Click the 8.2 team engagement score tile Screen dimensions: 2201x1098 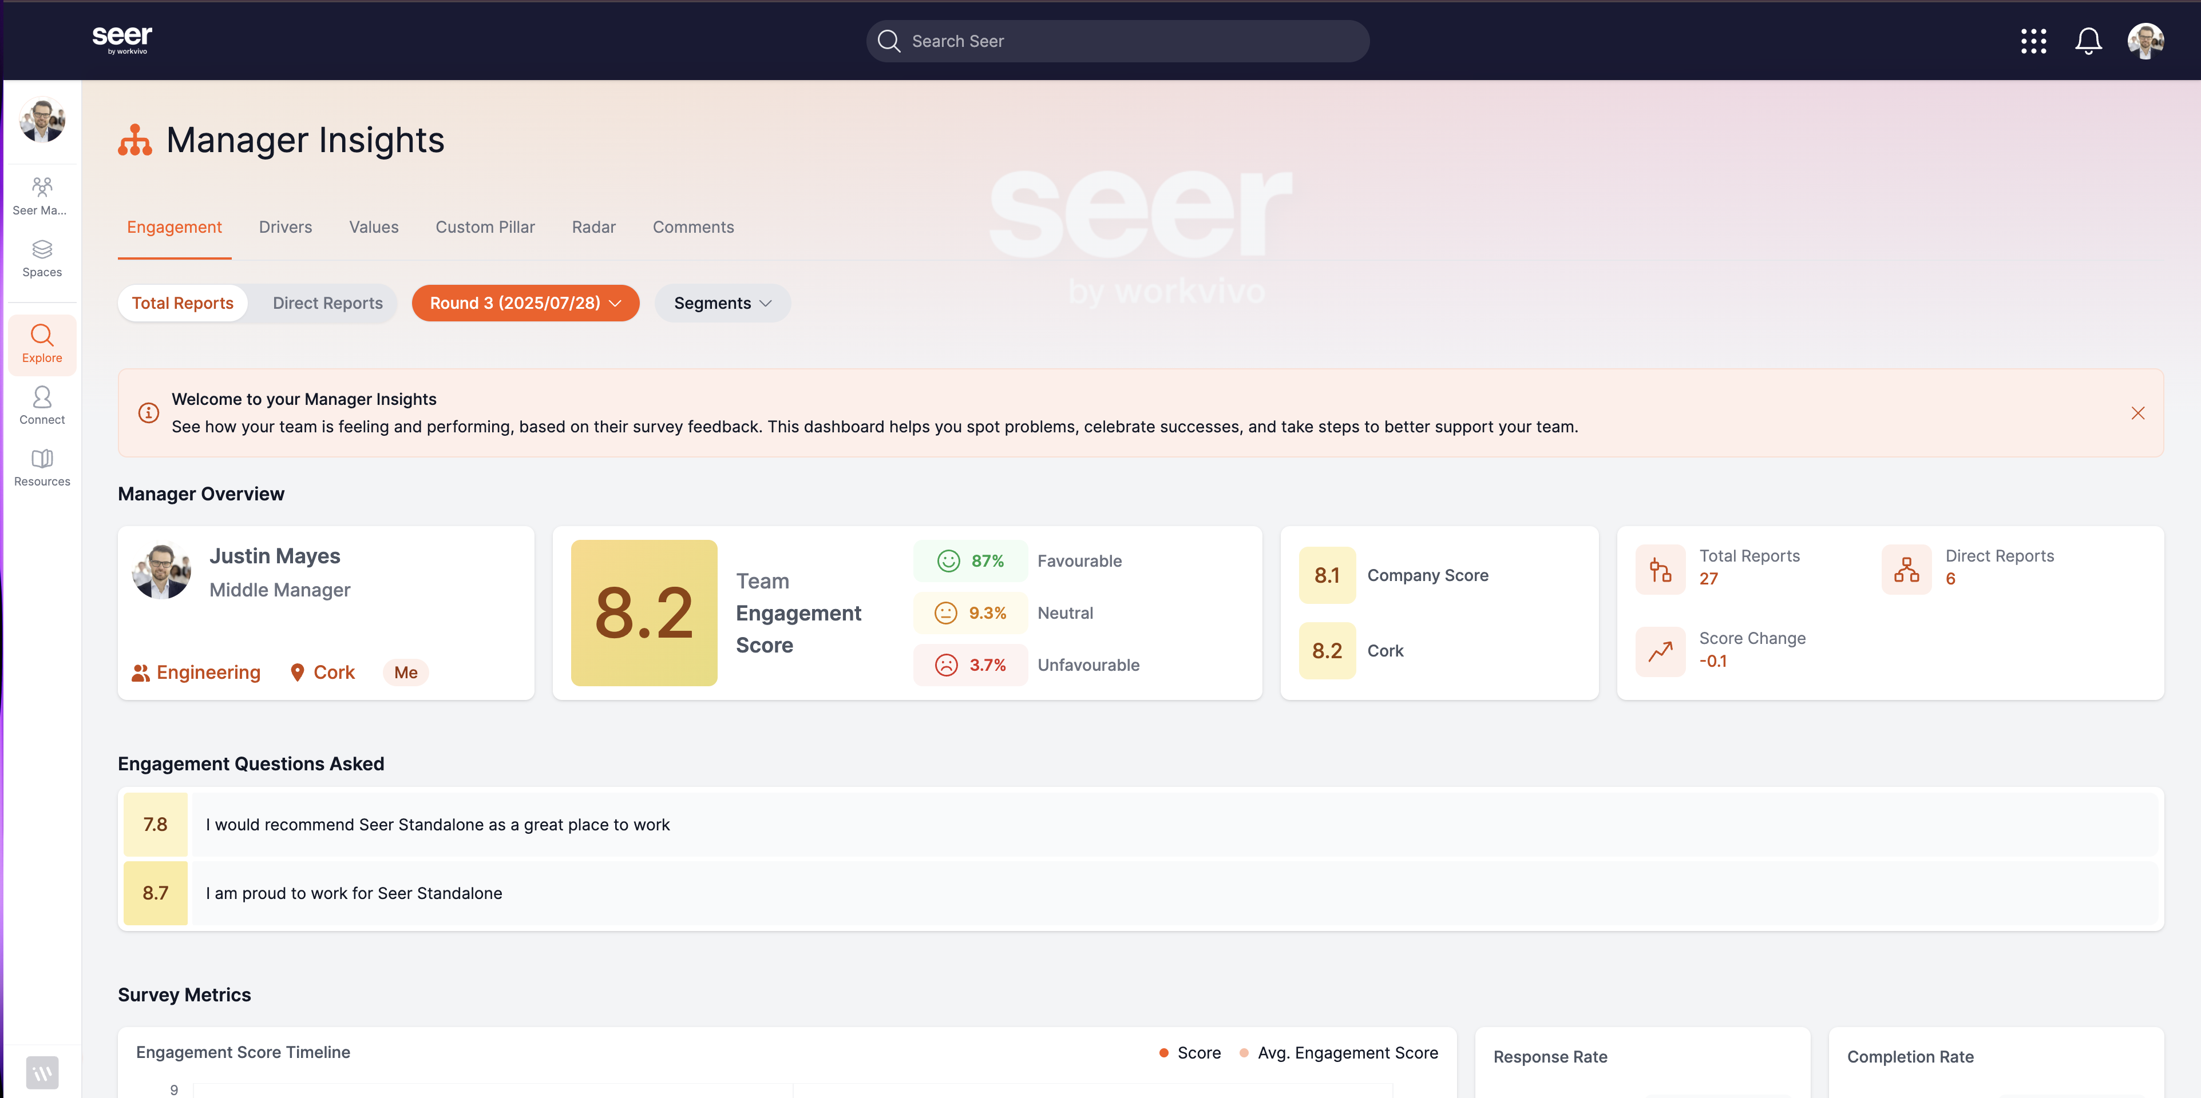click(644, 613)
